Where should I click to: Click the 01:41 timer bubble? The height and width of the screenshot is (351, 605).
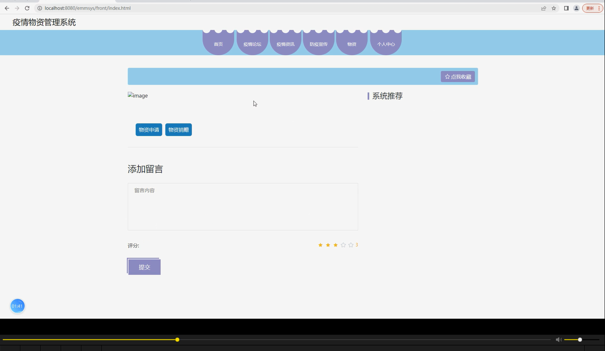coord(17,306)
